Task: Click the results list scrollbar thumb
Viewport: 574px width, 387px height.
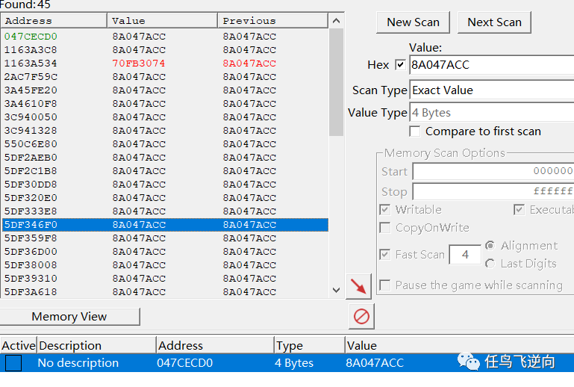Action: pyautogui.click(x=336, y=82)
